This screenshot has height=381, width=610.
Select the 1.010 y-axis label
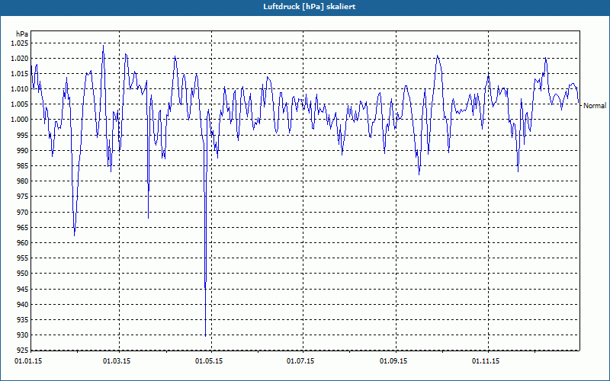[x=20, y=89]
